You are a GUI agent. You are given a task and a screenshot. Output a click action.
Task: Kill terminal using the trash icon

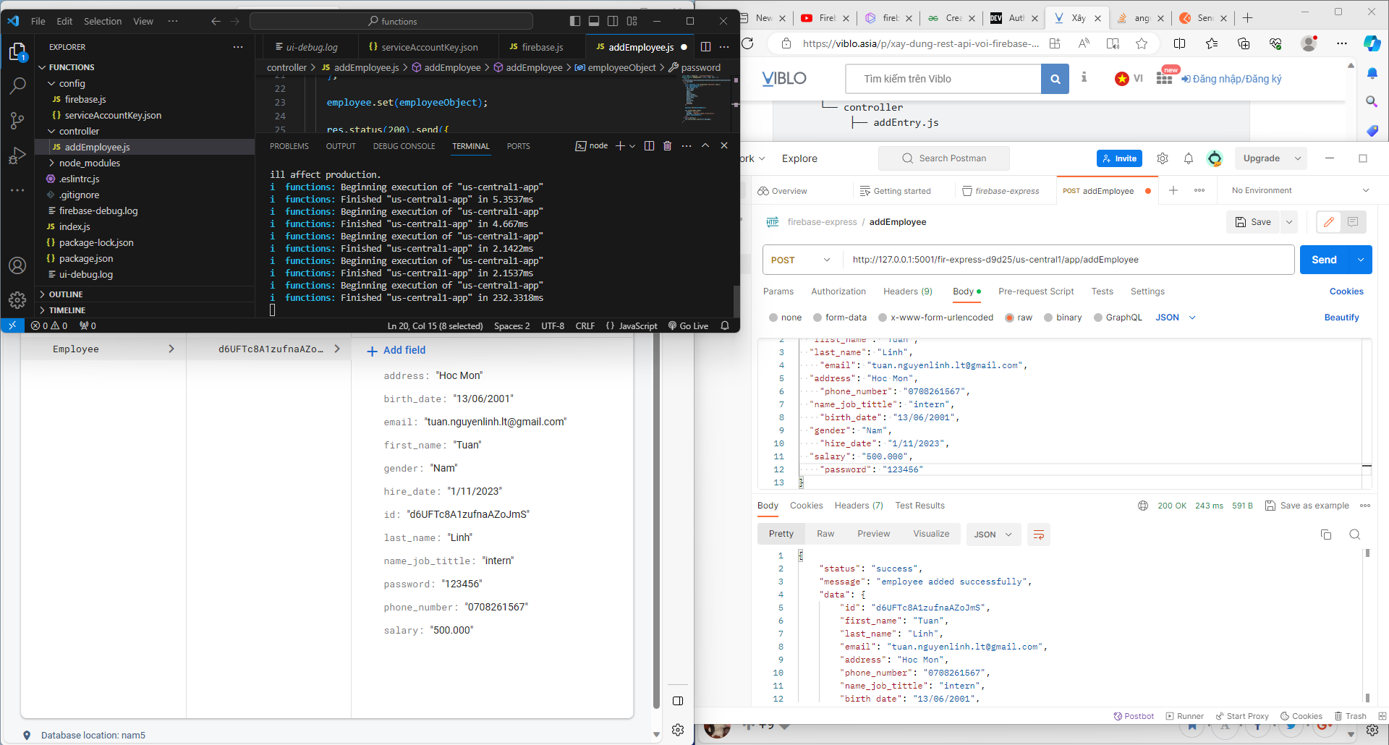click(x=667, y=146)
